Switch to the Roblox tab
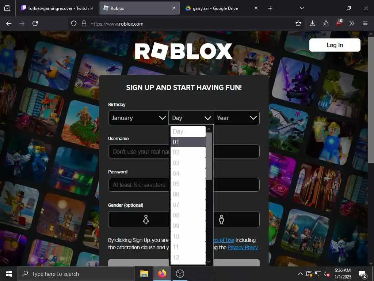The height and width of the screenshot is (281, 374). pyautogui.click(x=140, y=8)
